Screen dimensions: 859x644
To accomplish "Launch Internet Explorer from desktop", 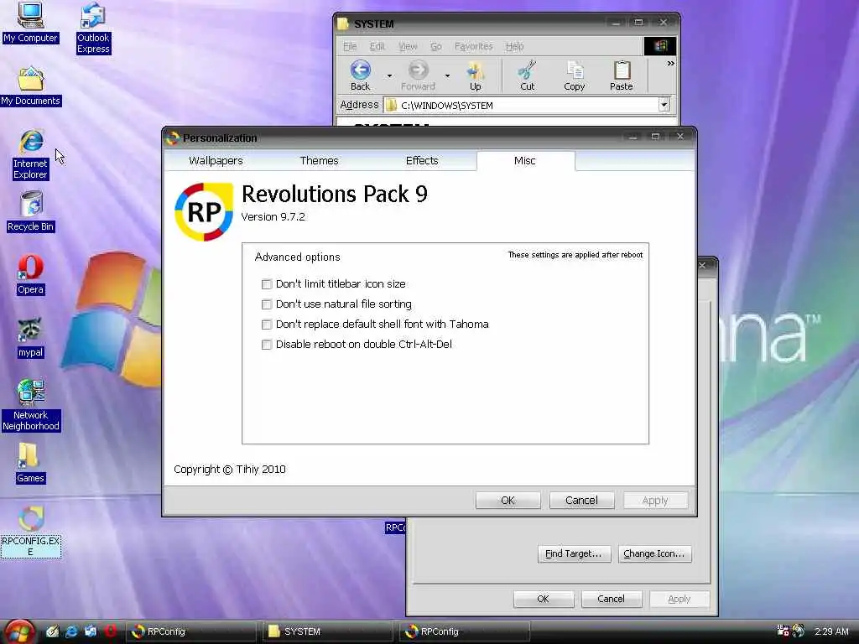I will [x=31, y=155].
